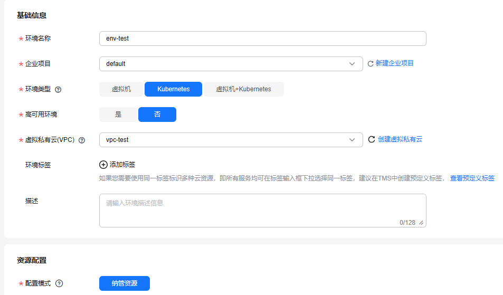Select 虚拟机+Kubernetes environment type
The image size is (503, 295).
(x=243, y=89)
